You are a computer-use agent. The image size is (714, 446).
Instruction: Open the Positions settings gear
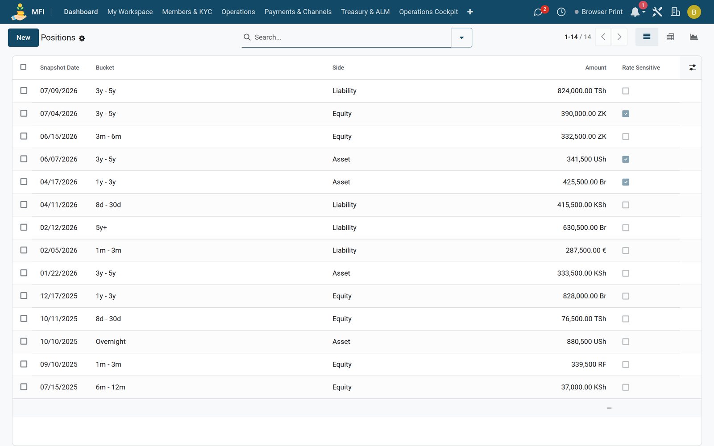point(82,38)
